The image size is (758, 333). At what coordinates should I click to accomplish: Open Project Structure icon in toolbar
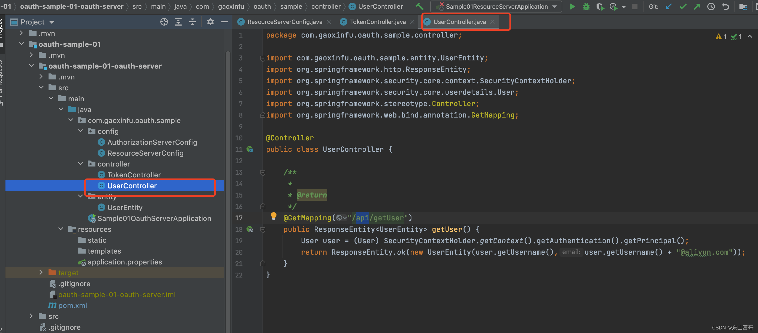743,7
